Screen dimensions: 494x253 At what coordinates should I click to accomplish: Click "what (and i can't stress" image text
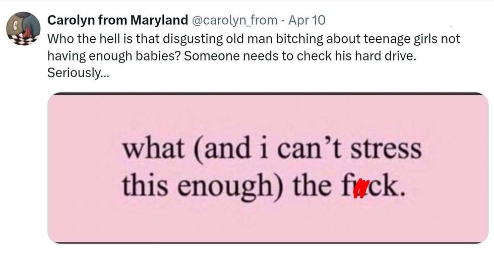pyautogui.click(x=271, y=150)
